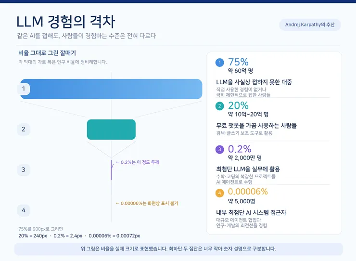This screenshot has height=261, width=356.
Task: Click the 'Andrej Karpathy의 추산' pill badge
Action: point(310,25)
